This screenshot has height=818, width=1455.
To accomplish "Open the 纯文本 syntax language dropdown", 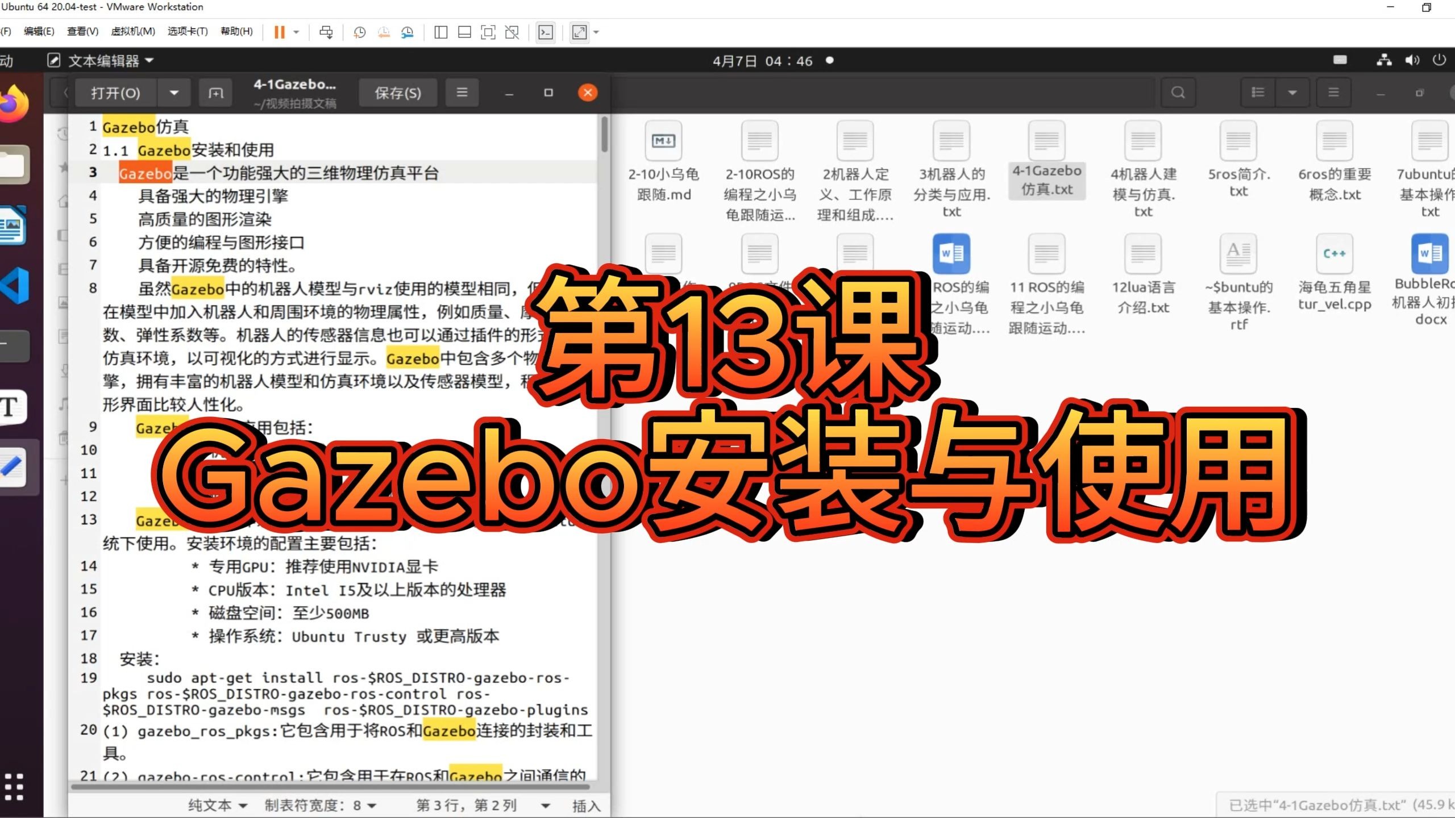I will [218, 806].
